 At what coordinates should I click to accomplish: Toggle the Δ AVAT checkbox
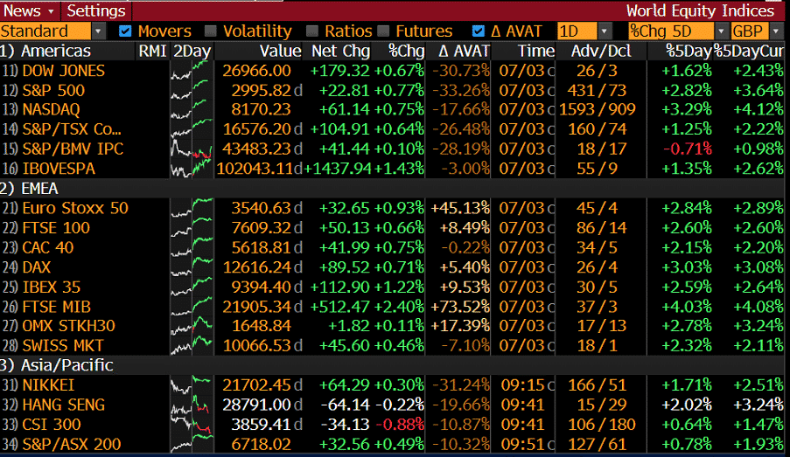click(479, 31)
